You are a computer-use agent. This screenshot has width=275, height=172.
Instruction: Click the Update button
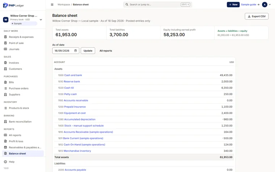(88, 51)
